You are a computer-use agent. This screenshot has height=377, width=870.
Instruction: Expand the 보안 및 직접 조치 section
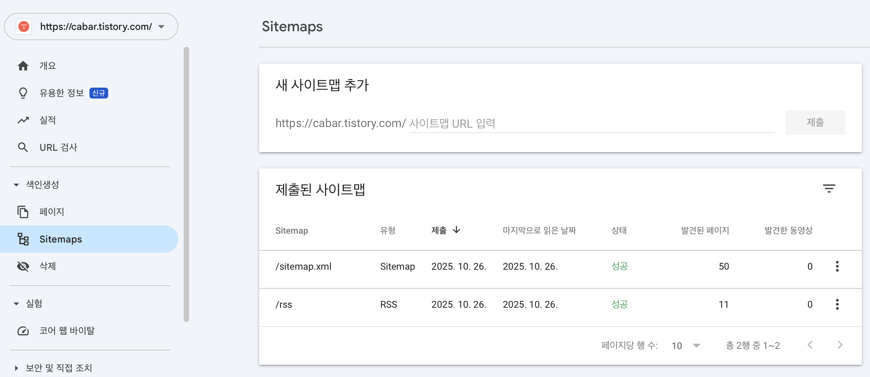coord(16,367)
